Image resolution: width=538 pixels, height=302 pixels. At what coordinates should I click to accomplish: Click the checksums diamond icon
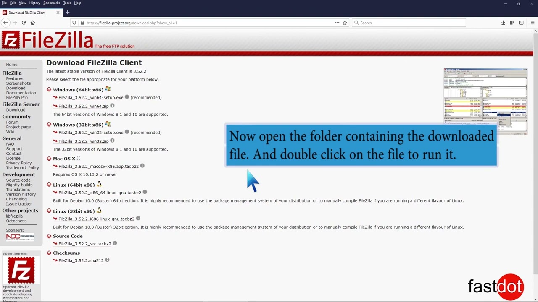click(49, 253)
